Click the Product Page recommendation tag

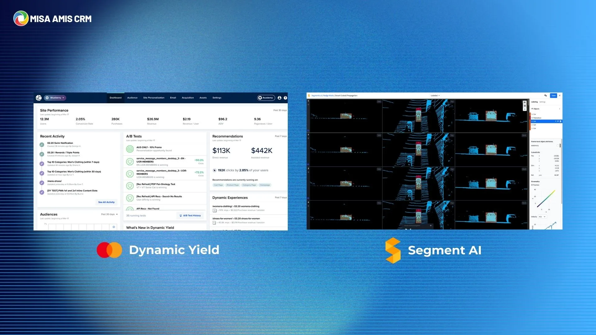(x=233, y=185)
